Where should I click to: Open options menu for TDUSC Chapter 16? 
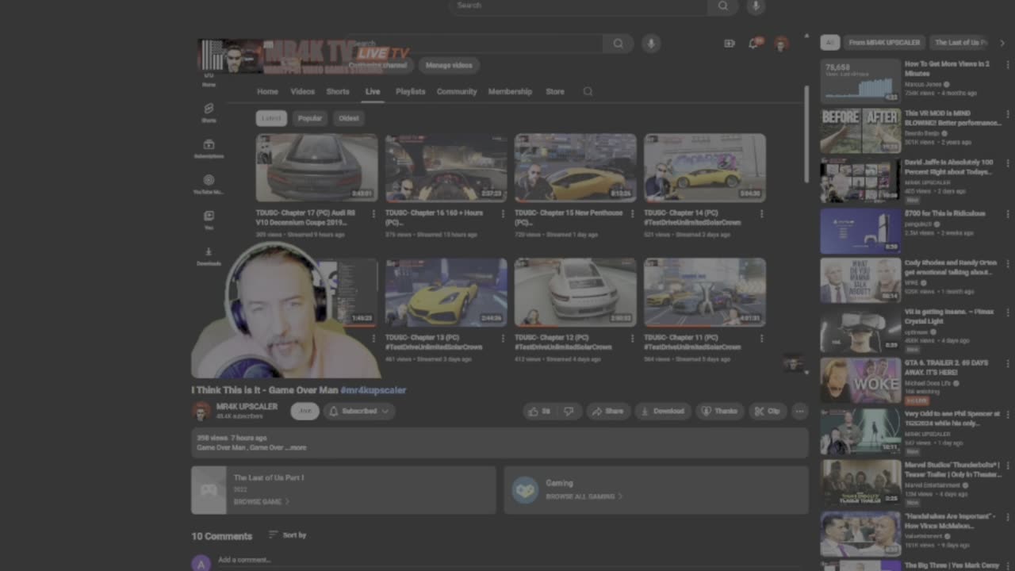[x=503, y=213]
